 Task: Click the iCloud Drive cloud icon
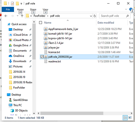tap(10, 35)
